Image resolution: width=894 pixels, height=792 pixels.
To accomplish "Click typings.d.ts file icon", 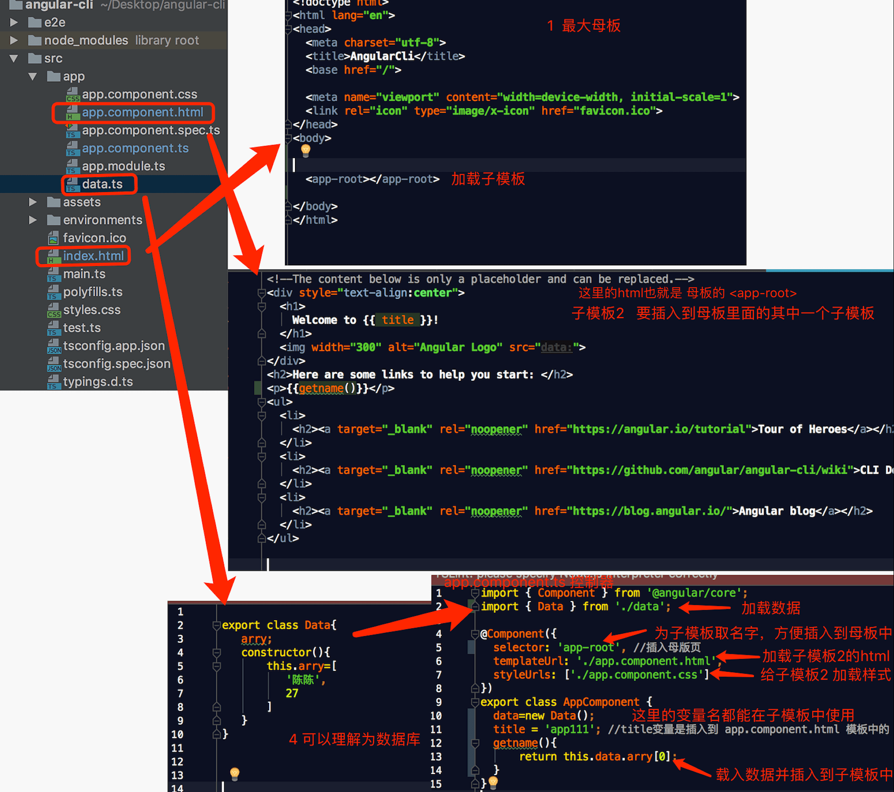I will [x=54, y=382].
